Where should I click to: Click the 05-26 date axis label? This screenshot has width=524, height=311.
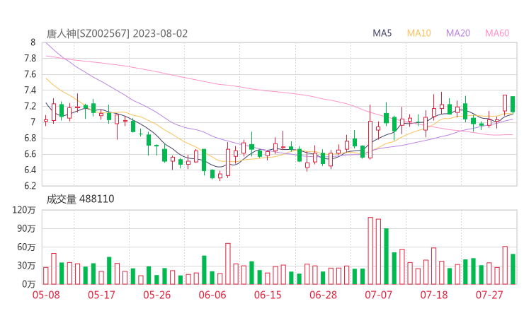click(x=157, y=295)
